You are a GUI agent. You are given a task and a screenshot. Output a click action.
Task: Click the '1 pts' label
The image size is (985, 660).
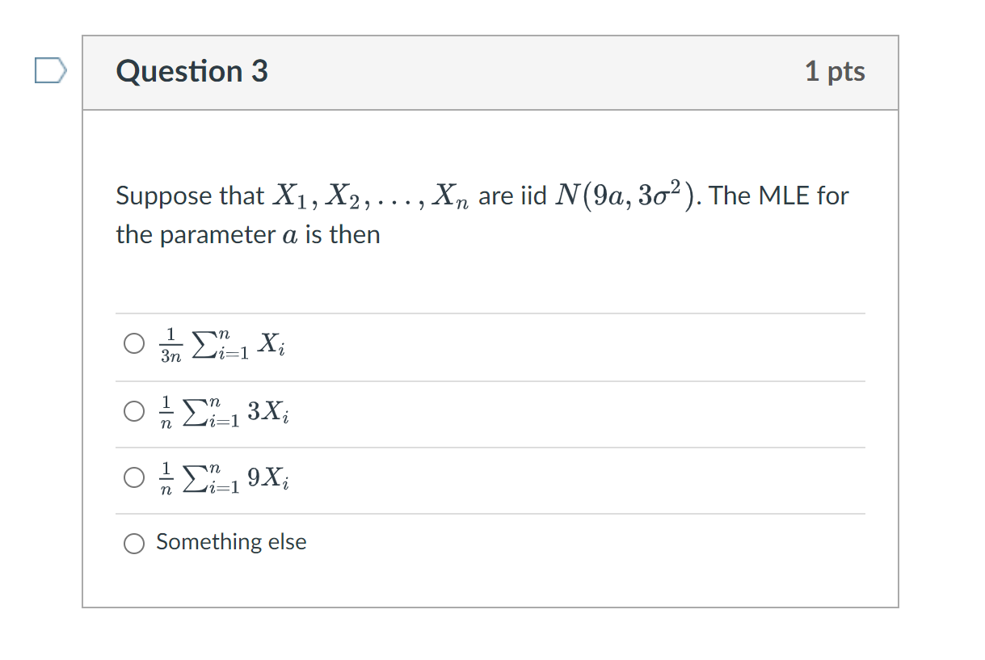click(836, 71)
